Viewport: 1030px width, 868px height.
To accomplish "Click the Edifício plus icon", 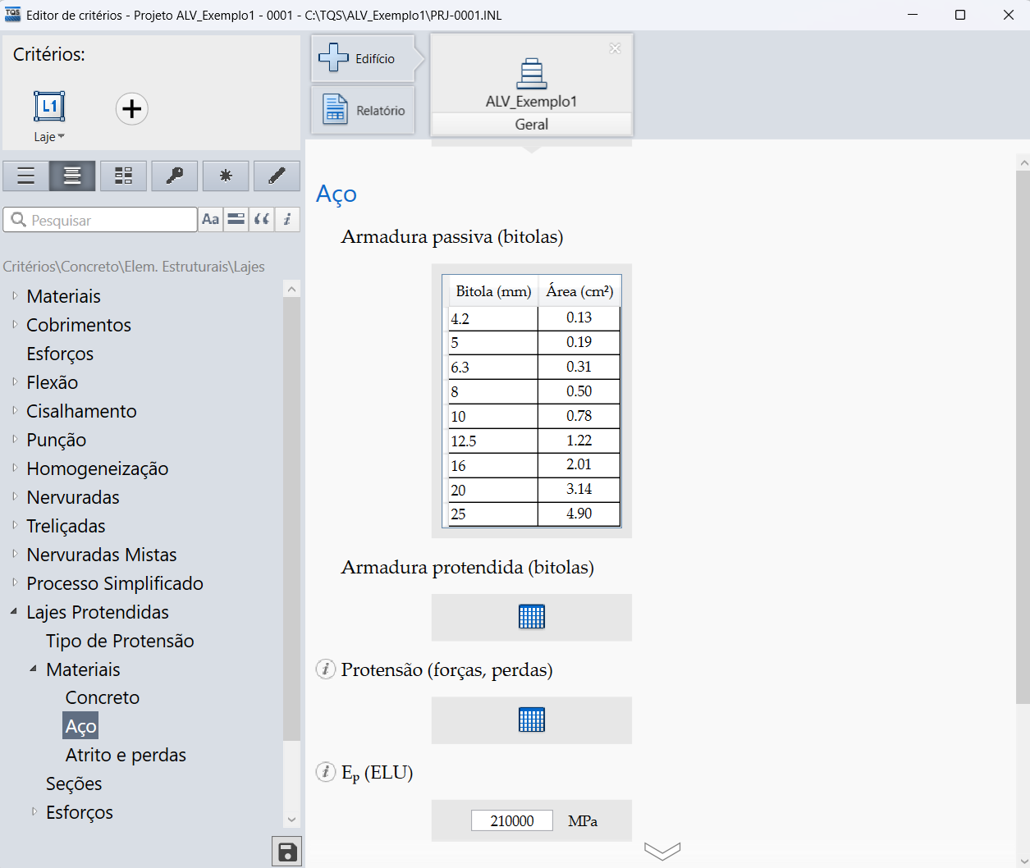I will click(x=333, y=57).
